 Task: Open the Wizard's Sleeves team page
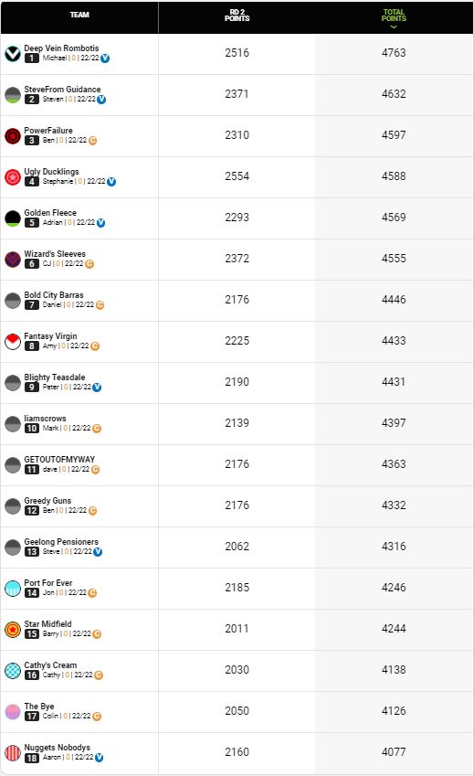coord(55,253)
